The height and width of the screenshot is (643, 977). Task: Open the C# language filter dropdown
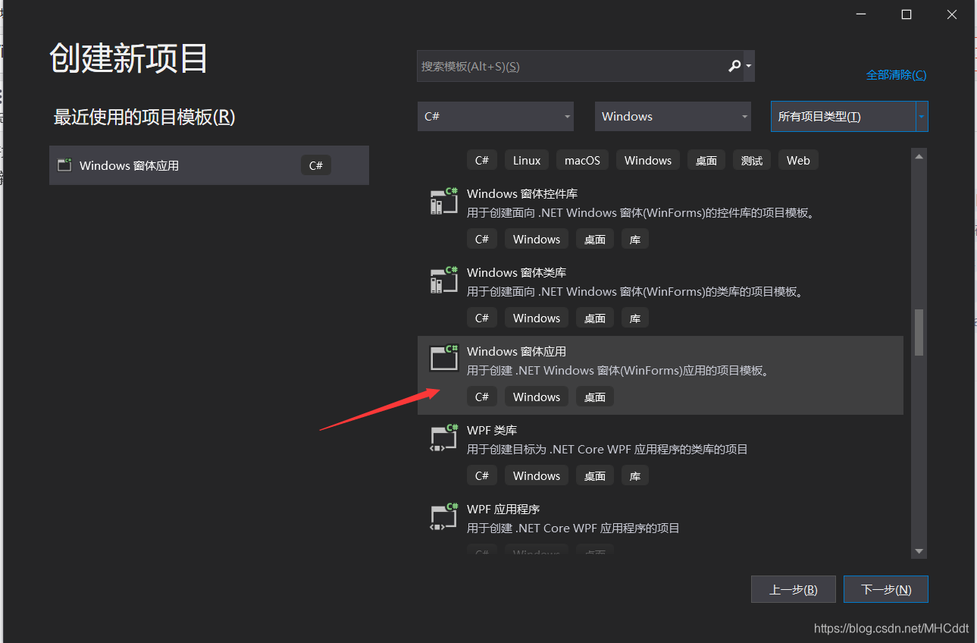tap(496, 116)
